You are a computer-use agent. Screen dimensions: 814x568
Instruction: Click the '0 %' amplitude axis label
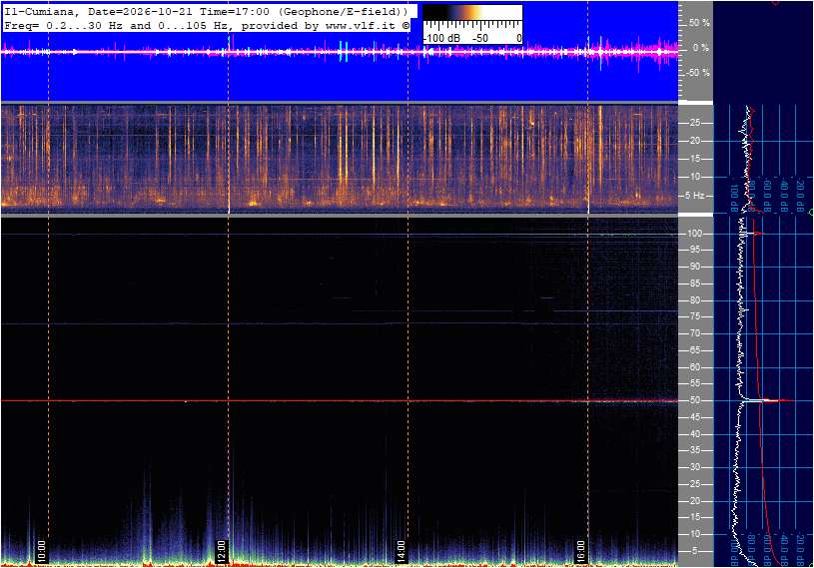(x=701, y=48)
